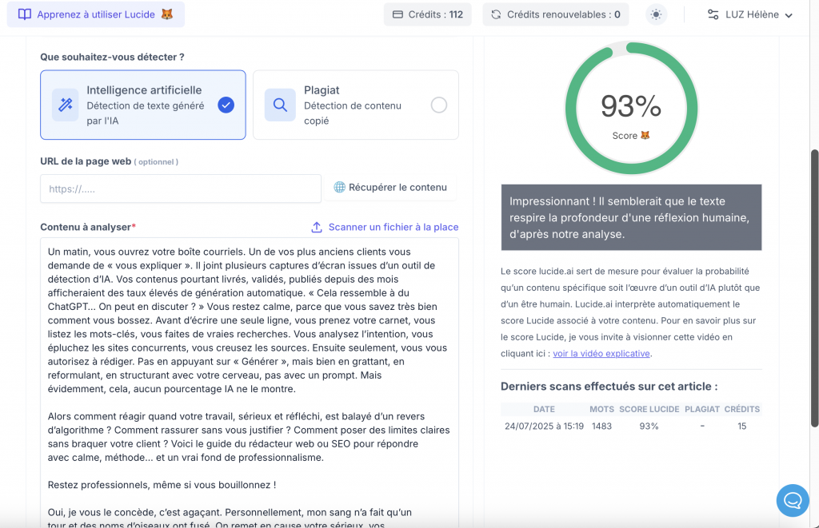This screenshot has width=819, height=528.
Task: Click the Que souhaitez-vous détecter ? heading
Action: 112,57
